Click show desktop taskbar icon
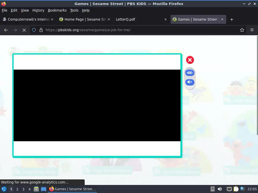Screen dimensions: 258x193 pos(43,189)
